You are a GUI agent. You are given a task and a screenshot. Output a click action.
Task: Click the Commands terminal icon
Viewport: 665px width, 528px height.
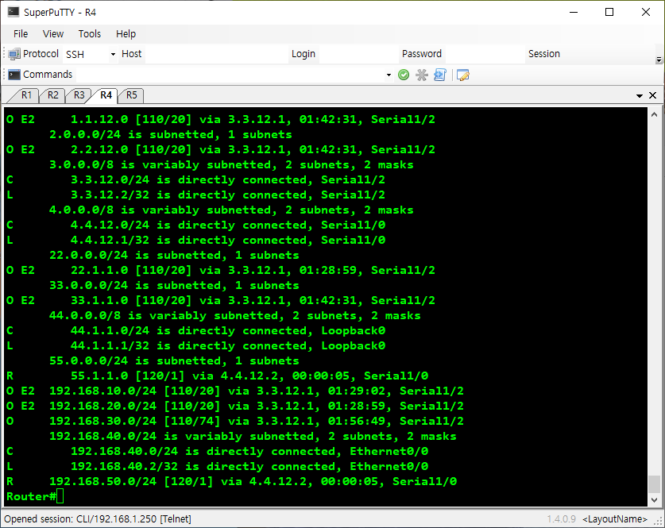(14, 75)
